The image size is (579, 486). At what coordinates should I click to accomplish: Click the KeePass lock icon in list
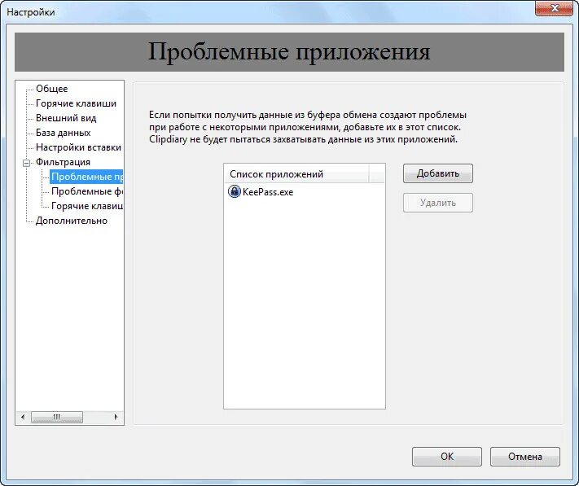tap(234, 192)
